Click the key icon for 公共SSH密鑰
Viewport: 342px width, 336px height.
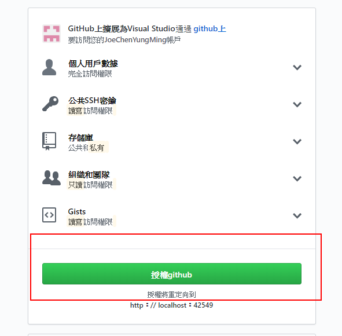[50, 104]
